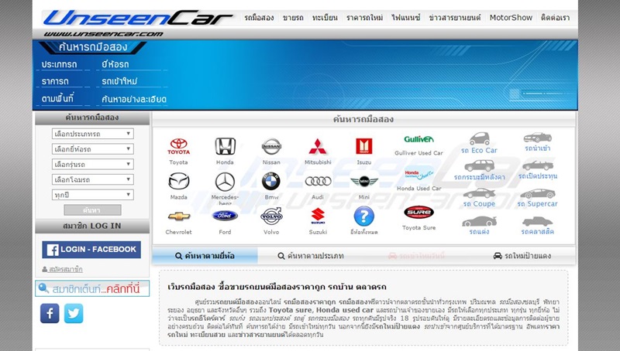The width and height of the screenshot is (620, 351).
Task: Expand the เลือกยี่ห้อรถ dropdown
Action: coord(92,149)
